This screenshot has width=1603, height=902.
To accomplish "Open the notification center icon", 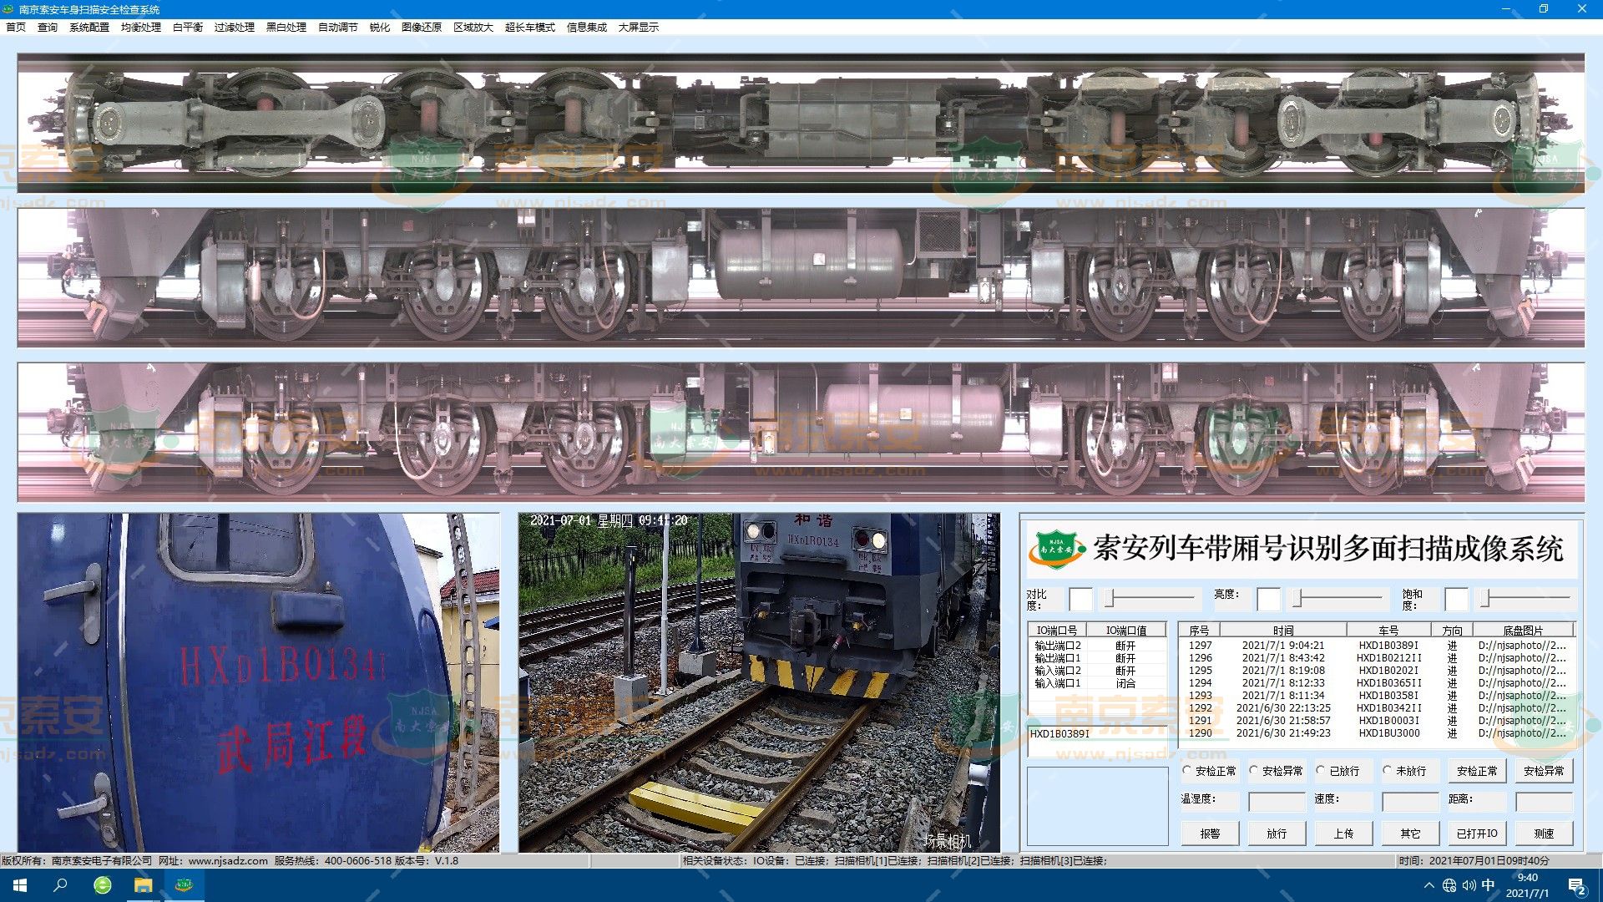I will click(x=1577, y=886).
